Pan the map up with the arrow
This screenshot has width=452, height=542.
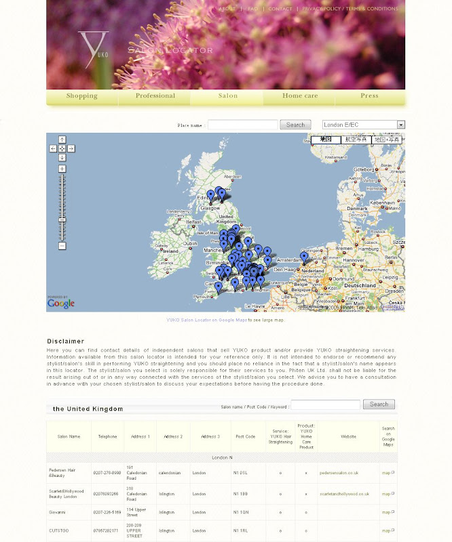62,140
